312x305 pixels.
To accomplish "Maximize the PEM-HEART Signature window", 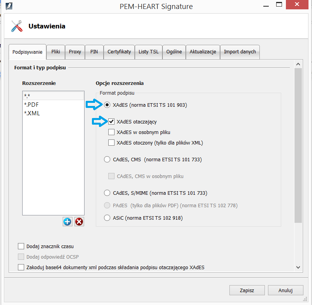I will [279, 5].
